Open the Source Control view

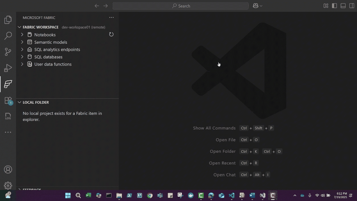(8, 52)
